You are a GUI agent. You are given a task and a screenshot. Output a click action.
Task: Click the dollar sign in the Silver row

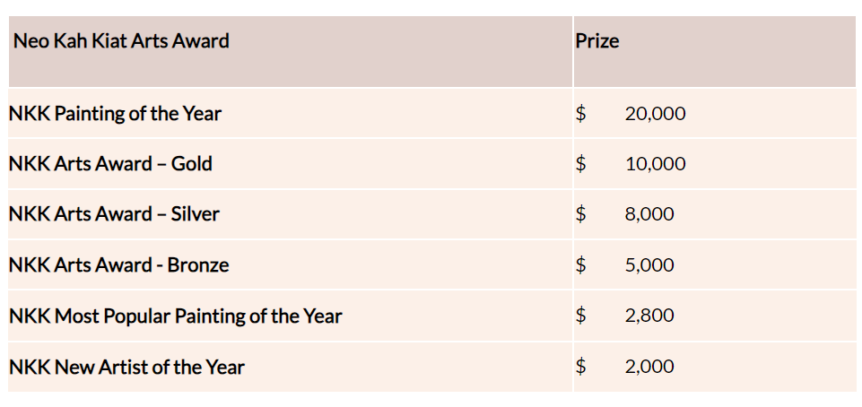pyautogui.click(x=581, y=214)
